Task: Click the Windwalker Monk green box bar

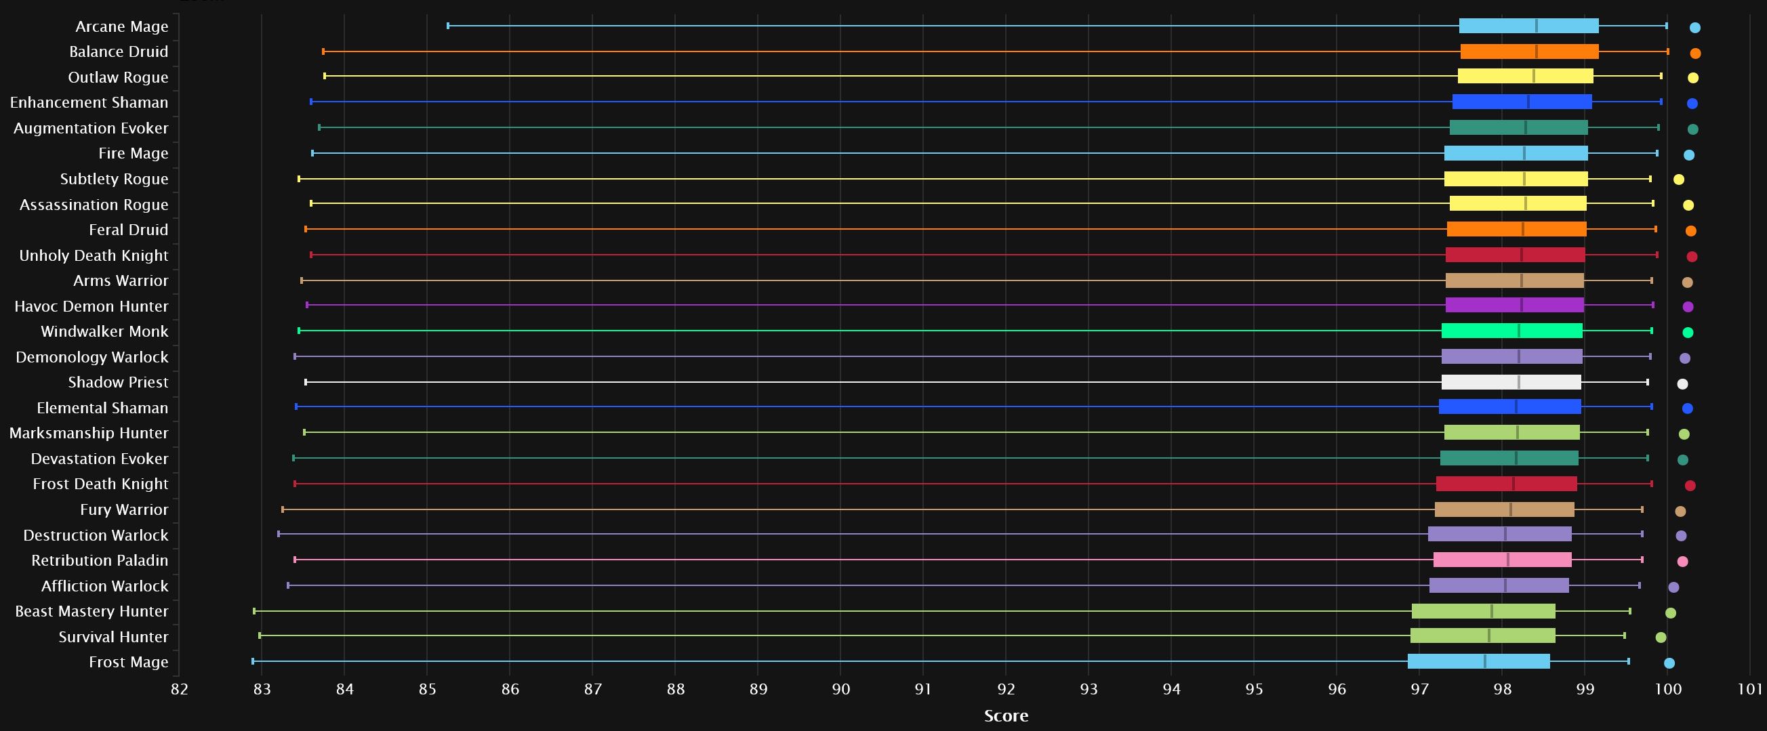Action: tap(1511, 331)
